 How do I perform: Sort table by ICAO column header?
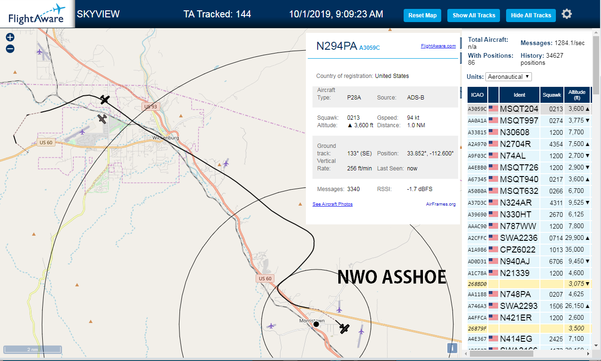click(x=477, y=95)
